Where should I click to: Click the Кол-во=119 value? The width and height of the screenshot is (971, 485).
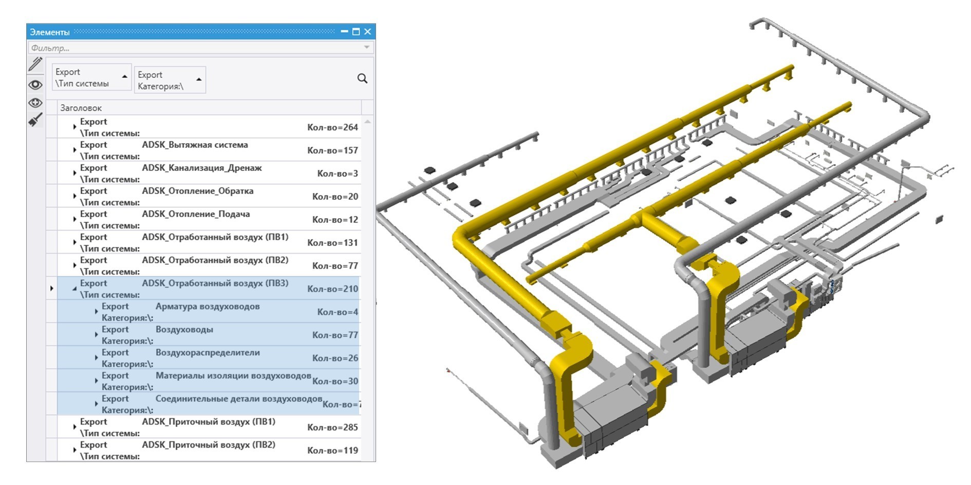[x=332, y=451]
